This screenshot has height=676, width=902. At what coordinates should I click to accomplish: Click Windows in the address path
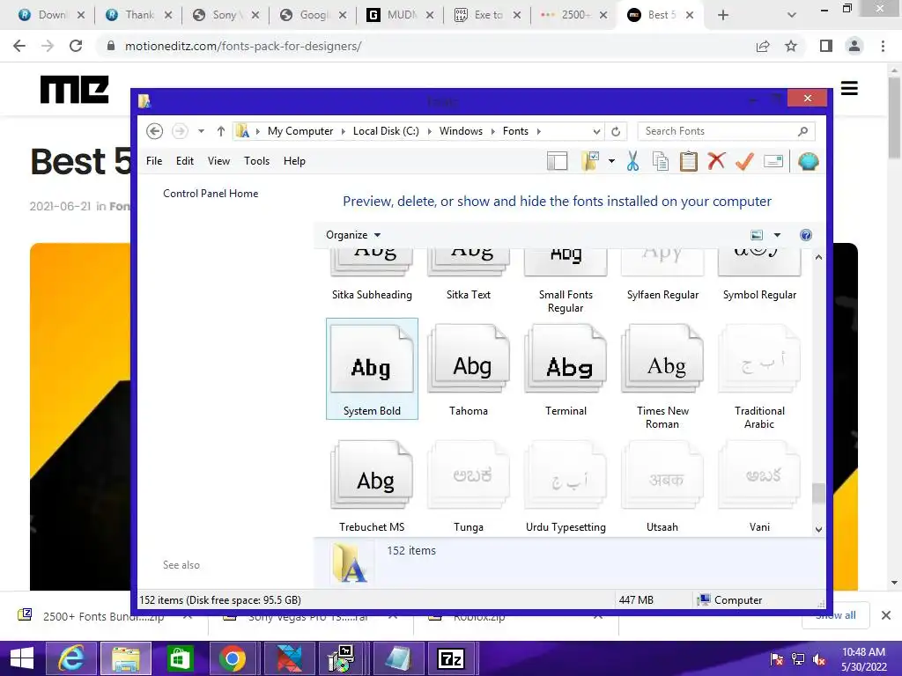coord(461,131)
